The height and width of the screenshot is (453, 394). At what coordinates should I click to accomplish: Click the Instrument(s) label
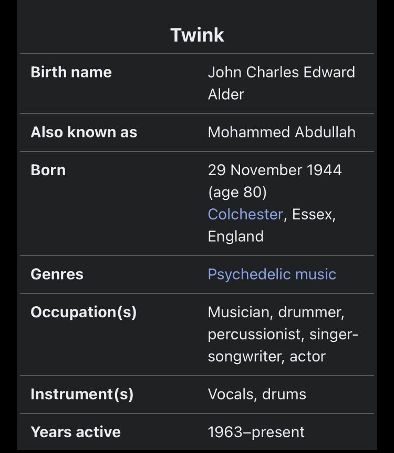[x=82, y=395]
